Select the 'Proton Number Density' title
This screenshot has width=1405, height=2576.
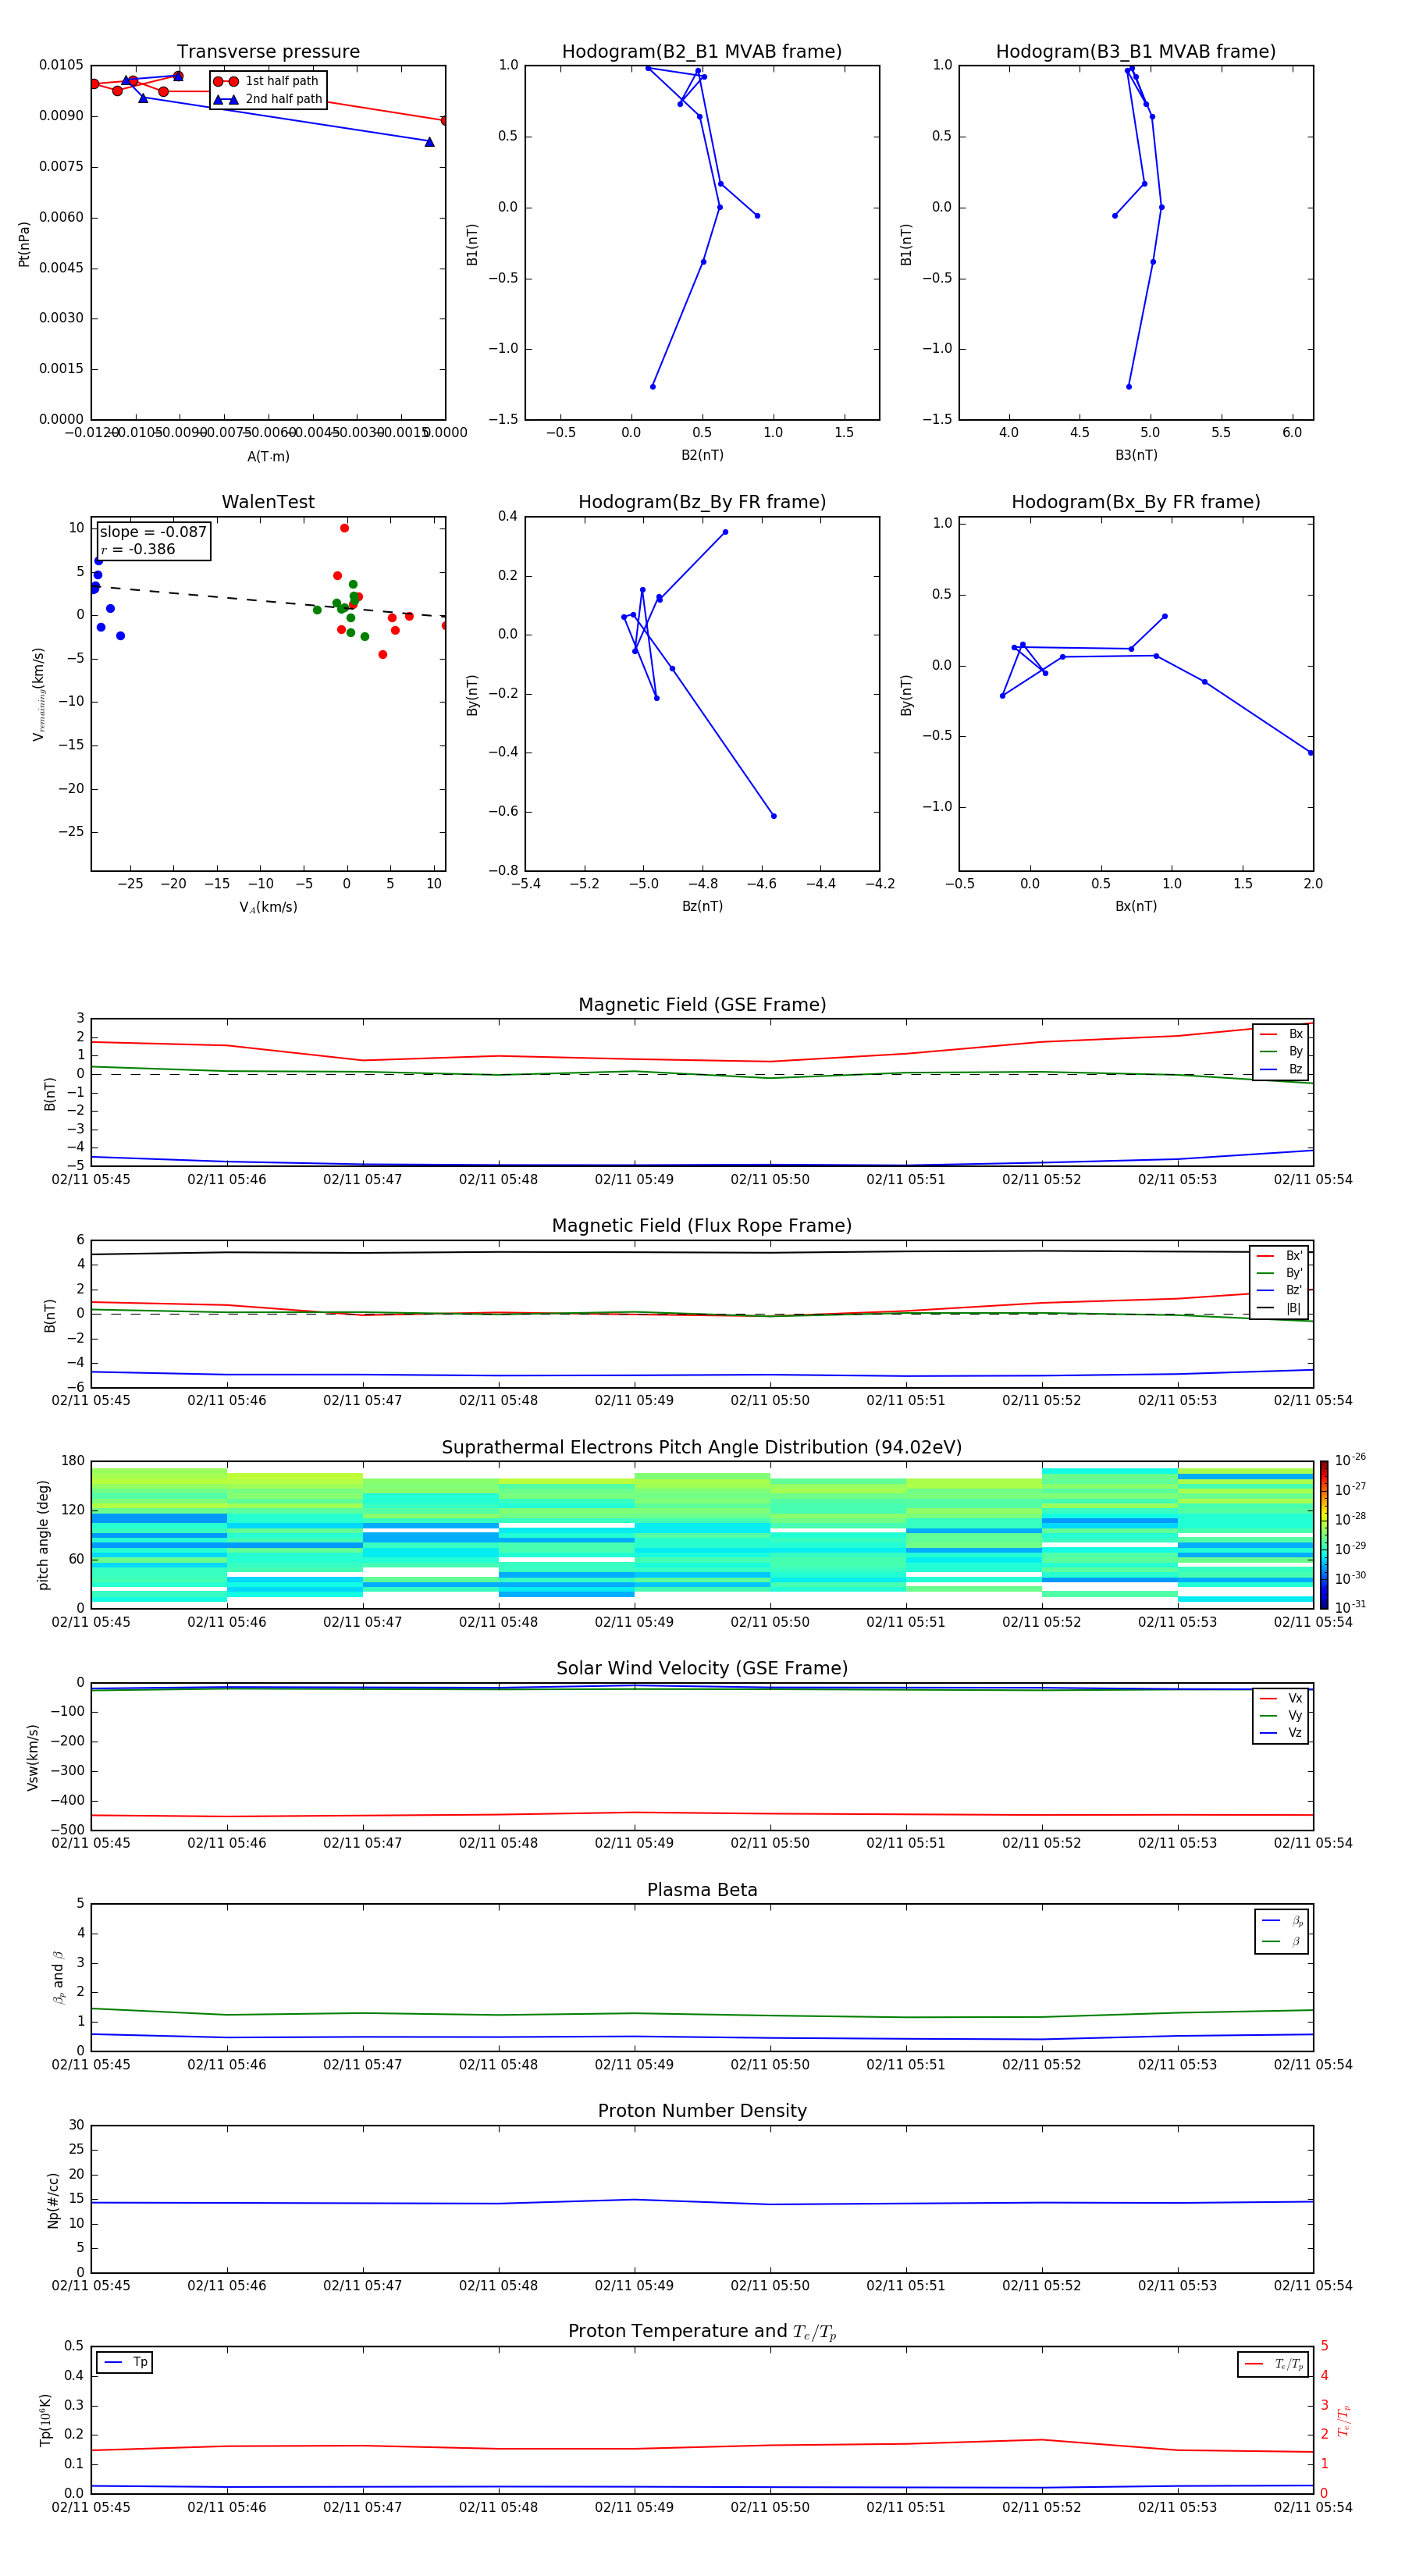coord(702,2111)
